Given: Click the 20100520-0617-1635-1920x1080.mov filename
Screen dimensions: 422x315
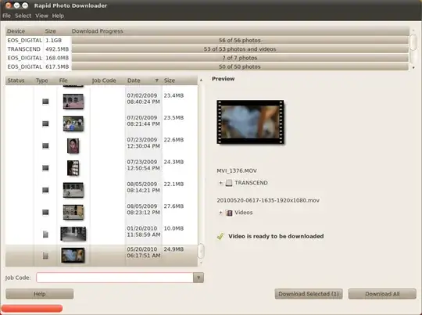Looking at the screenshot, I should click(268, 200).
